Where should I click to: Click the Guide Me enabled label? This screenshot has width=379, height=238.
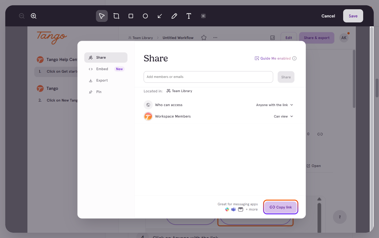pyautogui.click(x=275, y=58)
